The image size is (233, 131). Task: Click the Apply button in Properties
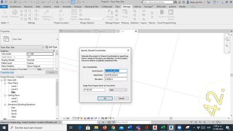coord(52,72)
